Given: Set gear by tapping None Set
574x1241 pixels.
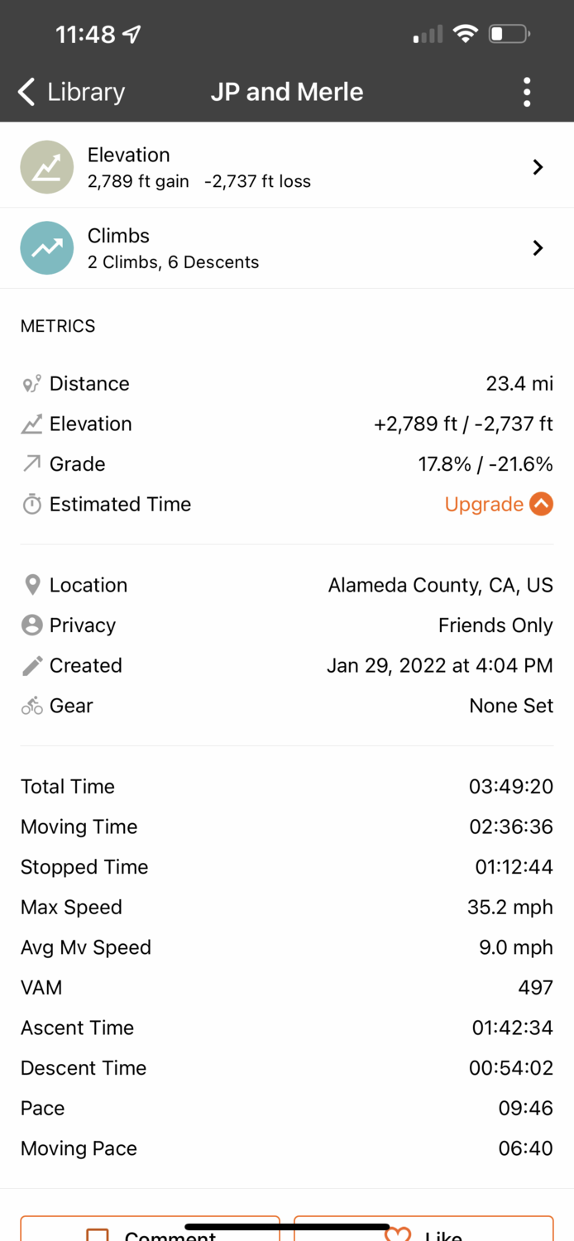Looking at the screenshot, I should pyautogui.click(x=510, y=706).
